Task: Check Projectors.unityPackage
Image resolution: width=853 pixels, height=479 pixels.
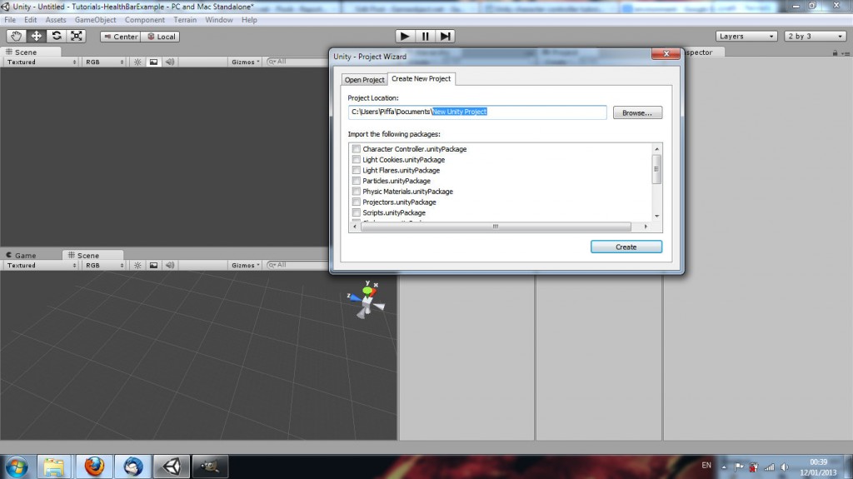Action: (x=357, y=202)
